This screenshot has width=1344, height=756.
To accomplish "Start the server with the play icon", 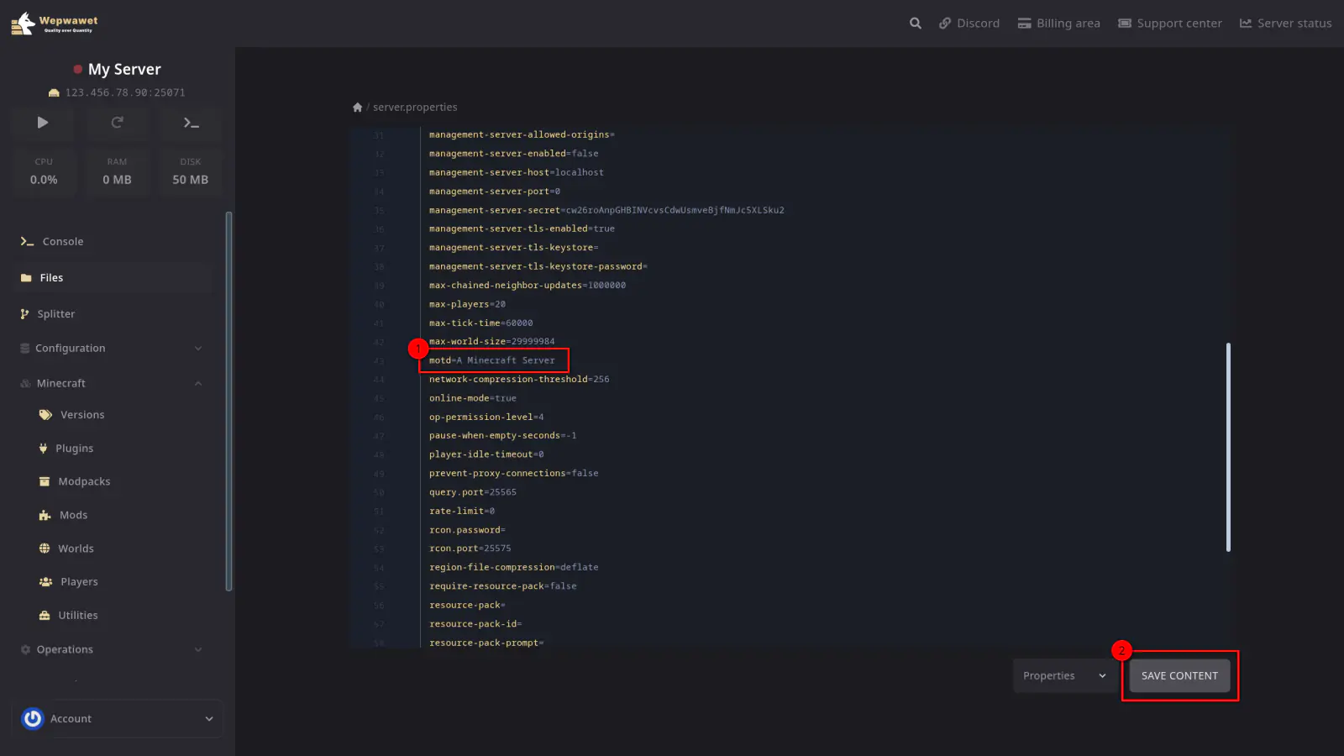I will pos(43,123).
